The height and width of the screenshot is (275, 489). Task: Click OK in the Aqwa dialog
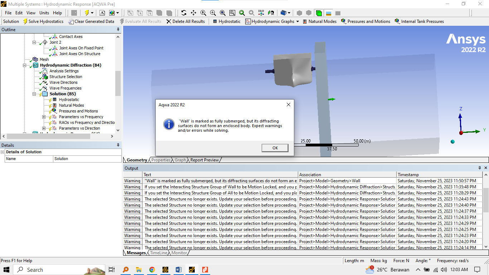275,148
